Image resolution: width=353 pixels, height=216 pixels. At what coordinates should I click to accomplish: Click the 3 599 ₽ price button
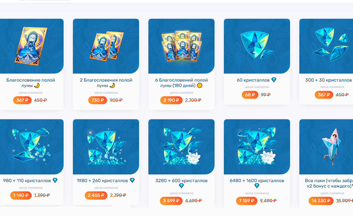[171, 201]
